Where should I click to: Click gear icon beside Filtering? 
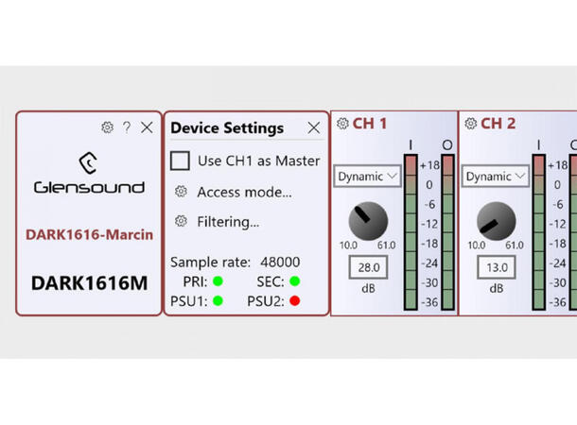[181, 221]
